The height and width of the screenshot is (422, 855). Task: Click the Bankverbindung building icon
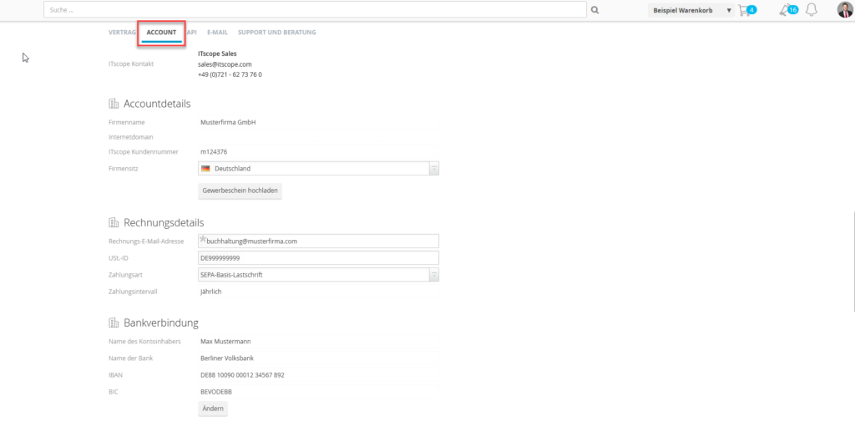114,323
